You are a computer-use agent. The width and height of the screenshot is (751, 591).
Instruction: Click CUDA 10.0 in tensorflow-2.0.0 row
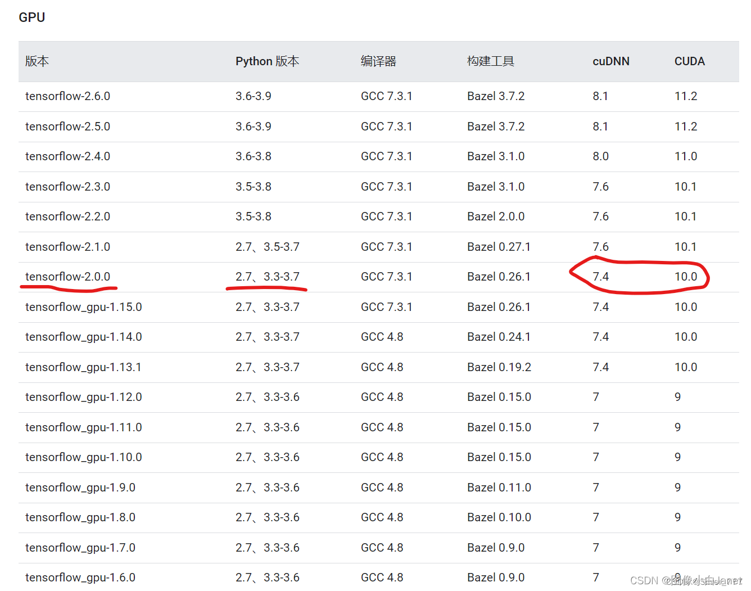tap(686, 277)
